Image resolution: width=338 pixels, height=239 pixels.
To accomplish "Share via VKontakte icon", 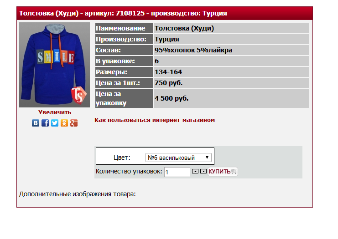I will pos(36,123).
